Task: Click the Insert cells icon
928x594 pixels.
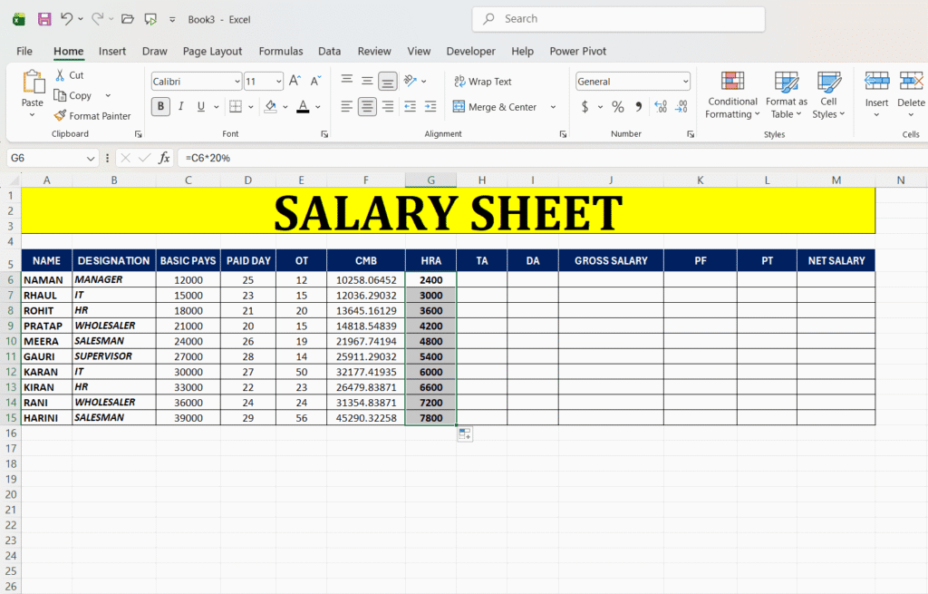Action: (876, 81)
